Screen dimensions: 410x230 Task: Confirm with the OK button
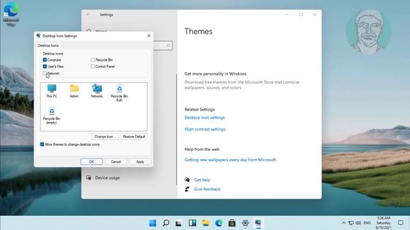point(92,162)
